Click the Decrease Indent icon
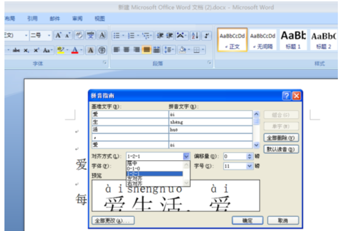357x231 pixels. click(x=160, y=36)
